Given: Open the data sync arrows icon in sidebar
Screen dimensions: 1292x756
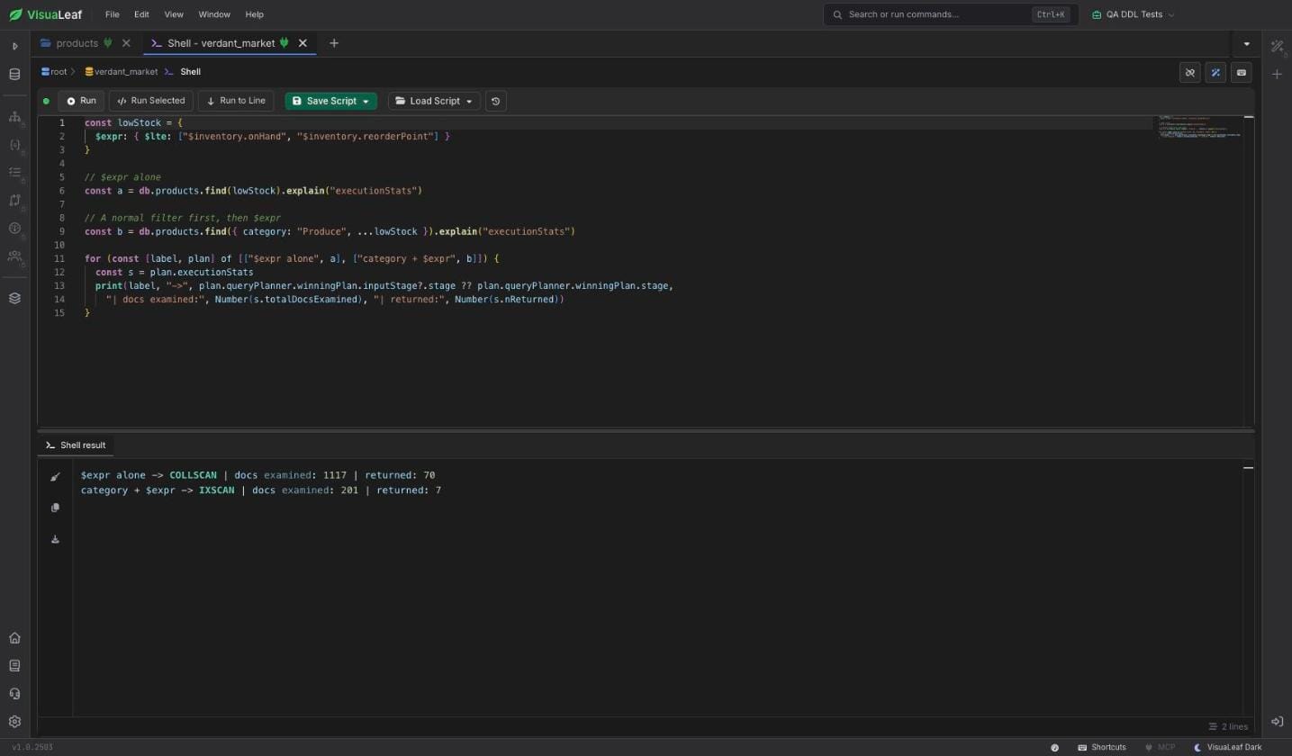Looking at the screenshot, I should point(14,201).
